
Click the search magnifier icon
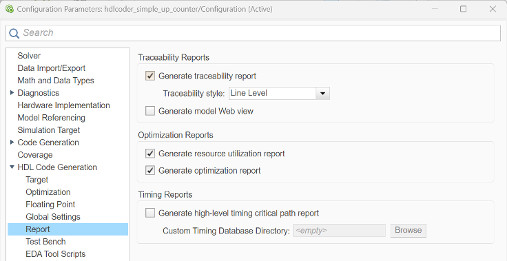pyautogui.click(x=14, y=33)
